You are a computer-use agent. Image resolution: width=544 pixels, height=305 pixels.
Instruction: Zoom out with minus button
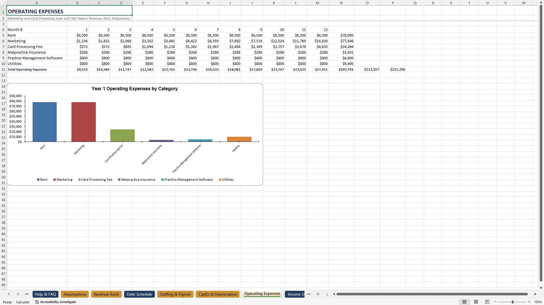496,302
